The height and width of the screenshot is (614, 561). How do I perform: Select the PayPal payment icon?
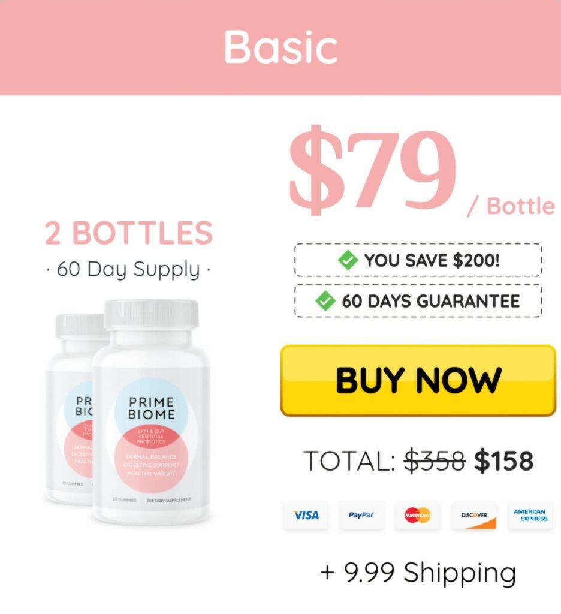coord(361,515)
